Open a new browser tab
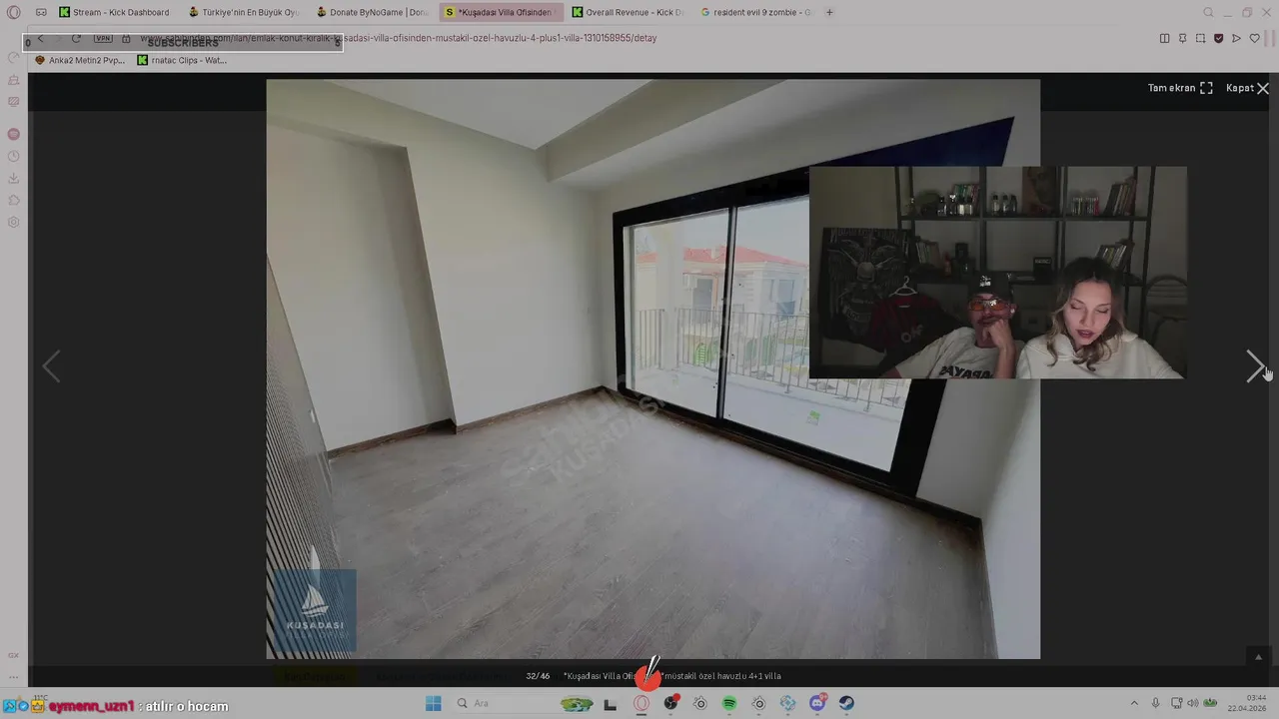Image resolution: width=1279 pixels, height=719 pixels. [829, 12]
